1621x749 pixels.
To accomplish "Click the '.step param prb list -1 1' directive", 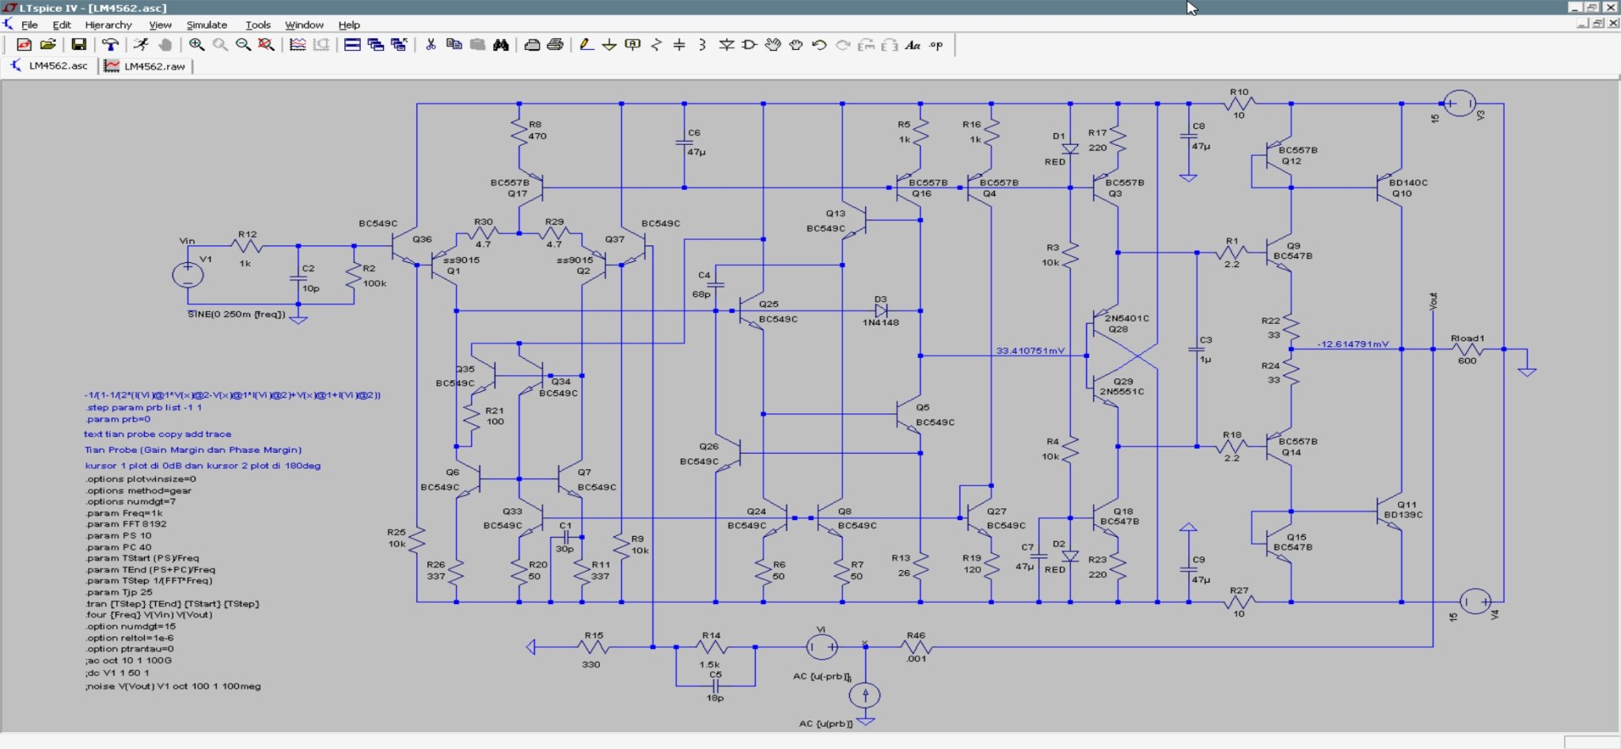I will point(143,407).
